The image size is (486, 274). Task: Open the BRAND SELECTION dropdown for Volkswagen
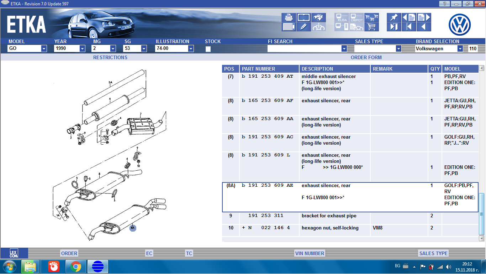tap(460, 48)
